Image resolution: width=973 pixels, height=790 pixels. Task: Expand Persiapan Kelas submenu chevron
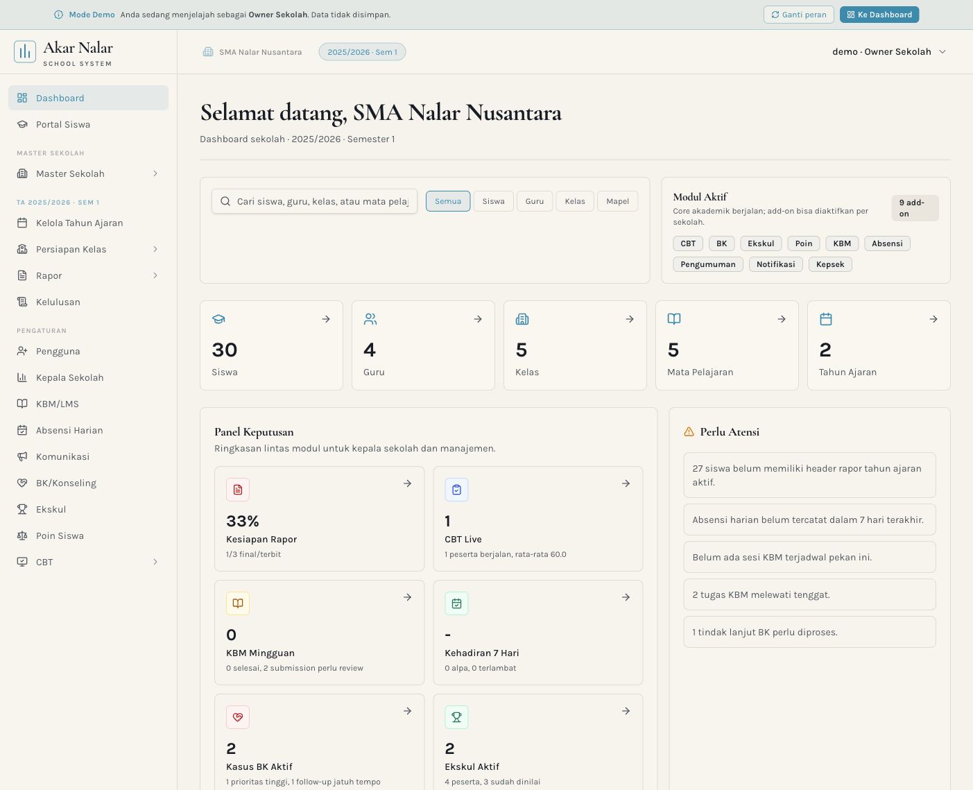coord(155,249)
